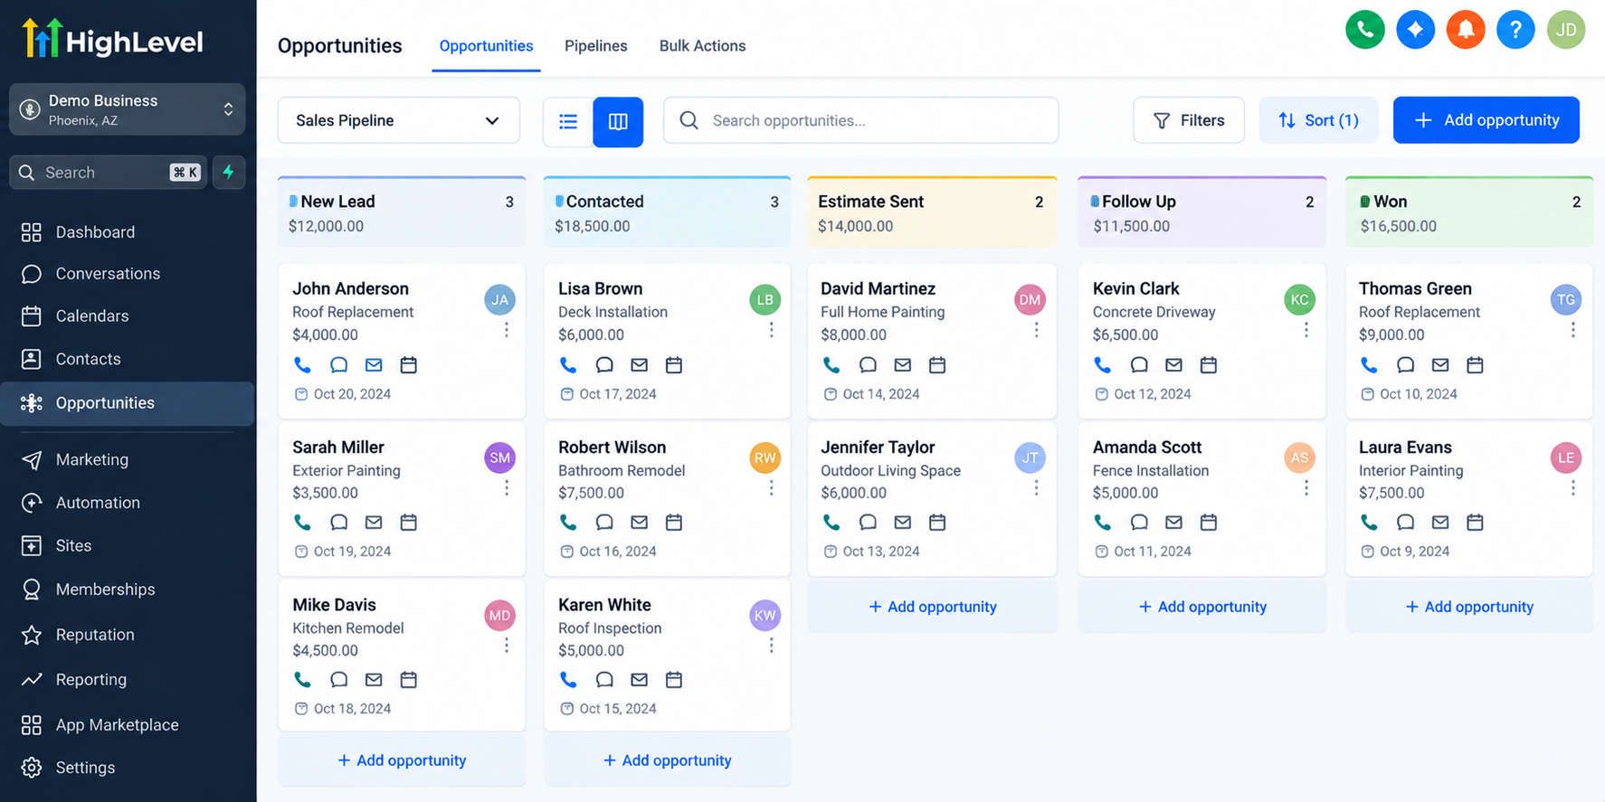Click the Search opportunities field

[x=860, y=120]
